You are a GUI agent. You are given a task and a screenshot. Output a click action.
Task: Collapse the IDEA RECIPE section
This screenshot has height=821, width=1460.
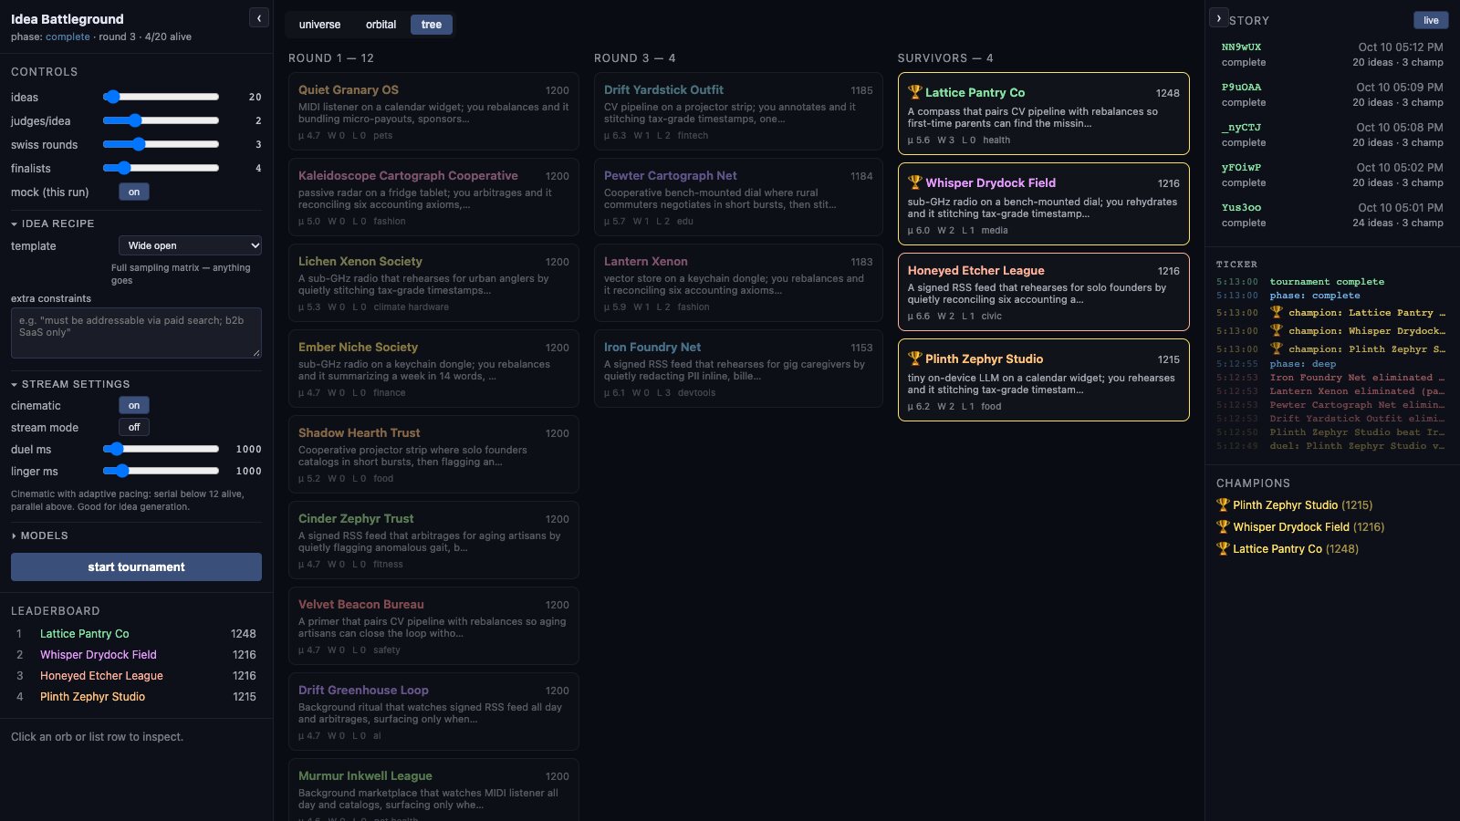click(x=53, y=223)
